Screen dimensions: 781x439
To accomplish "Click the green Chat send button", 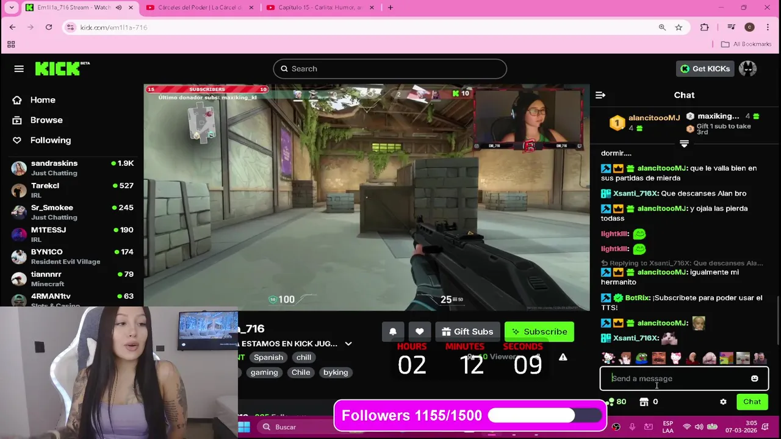I will click(x=752, y=402).
